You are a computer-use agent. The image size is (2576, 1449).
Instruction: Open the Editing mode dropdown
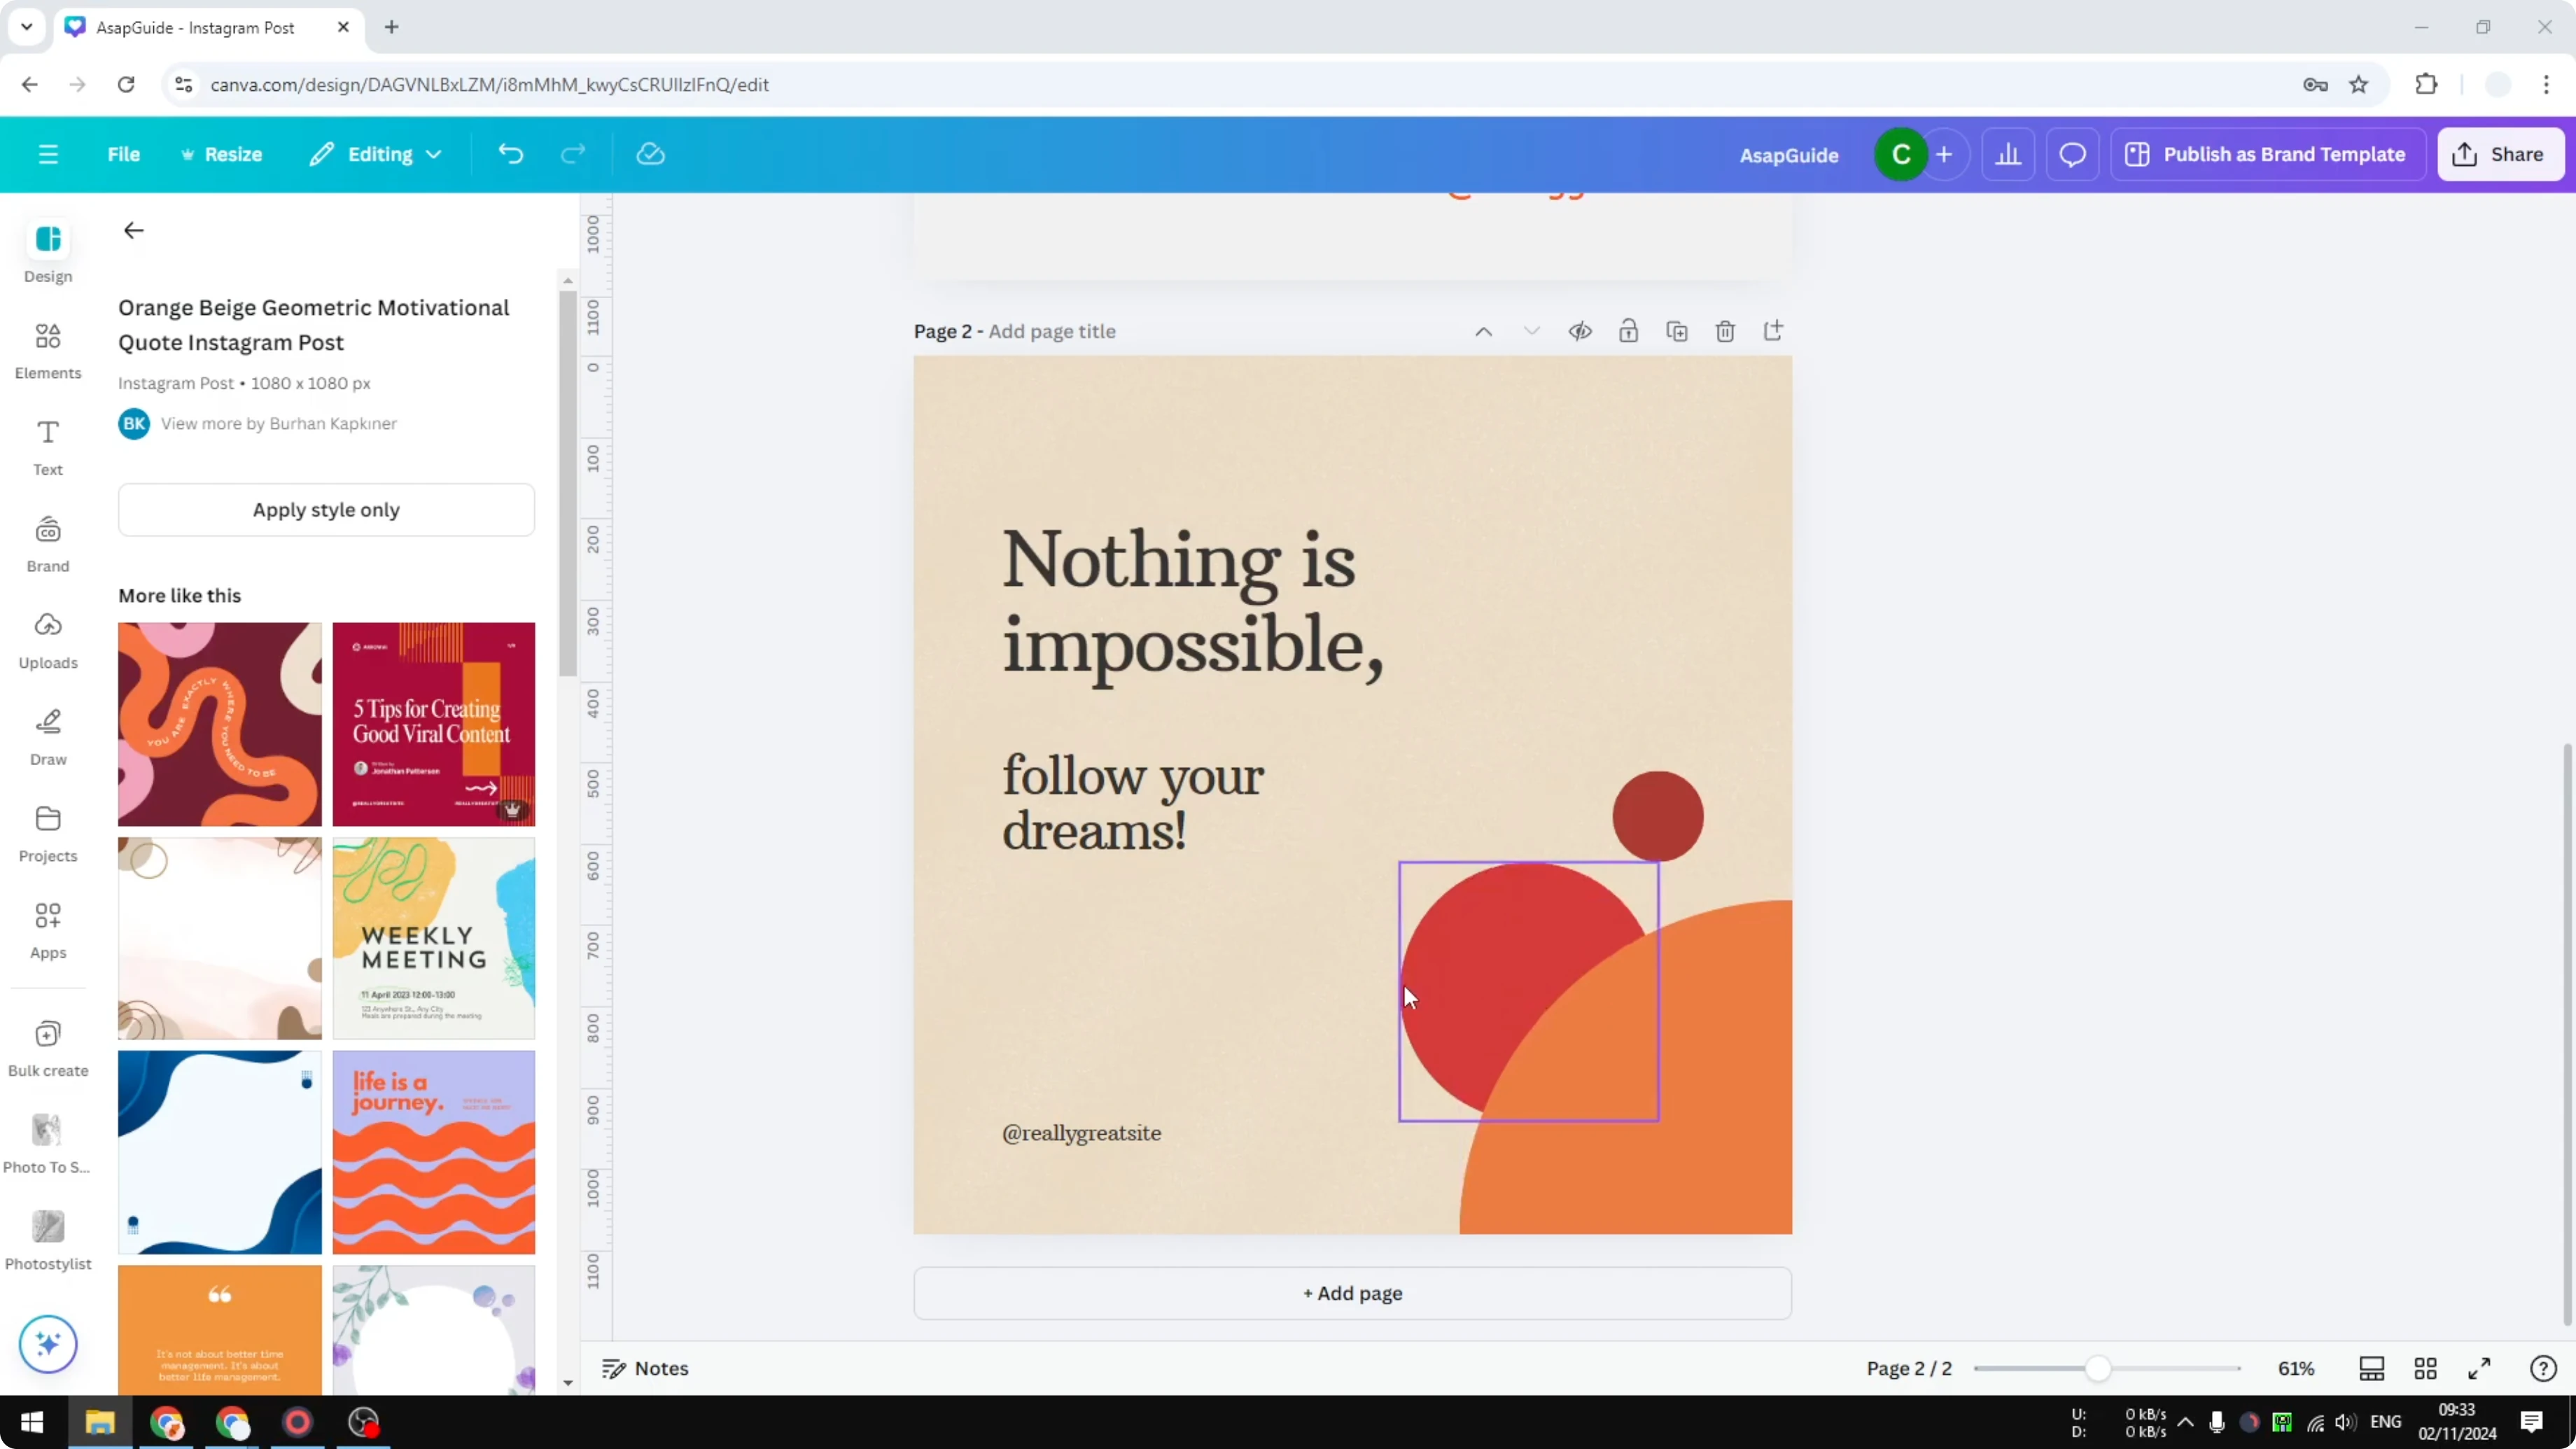pos(375,154)
